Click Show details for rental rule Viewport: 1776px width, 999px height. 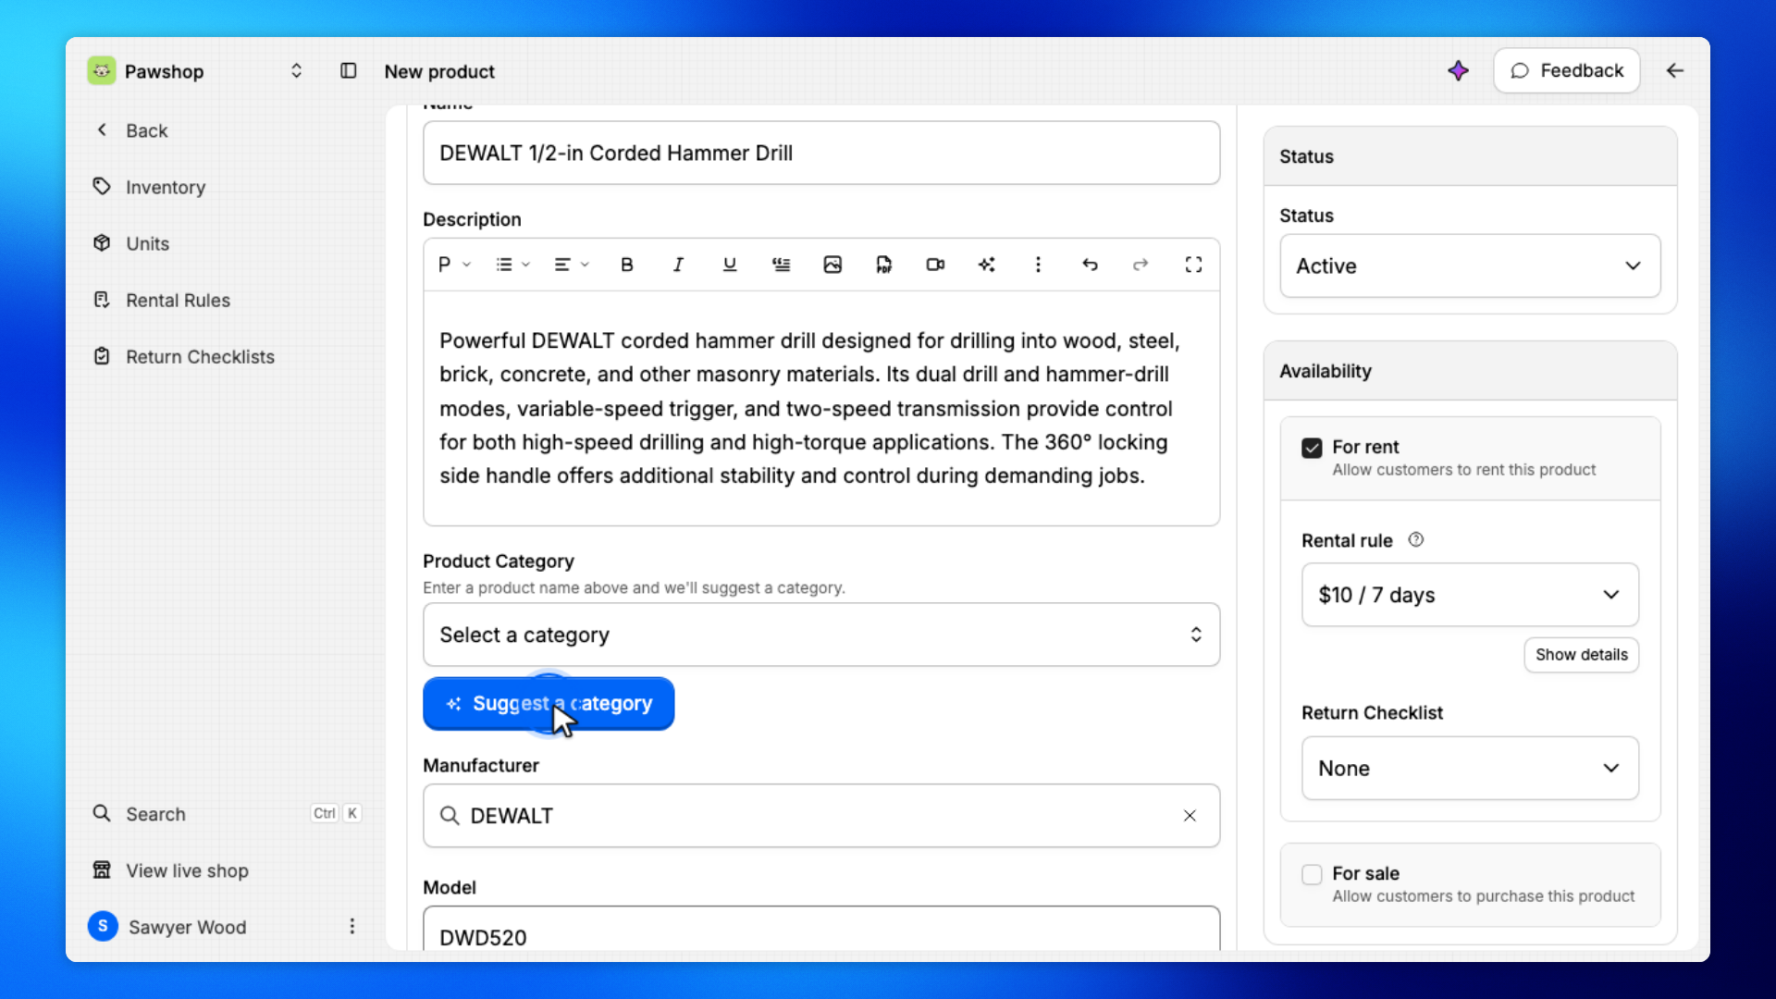1582,655
